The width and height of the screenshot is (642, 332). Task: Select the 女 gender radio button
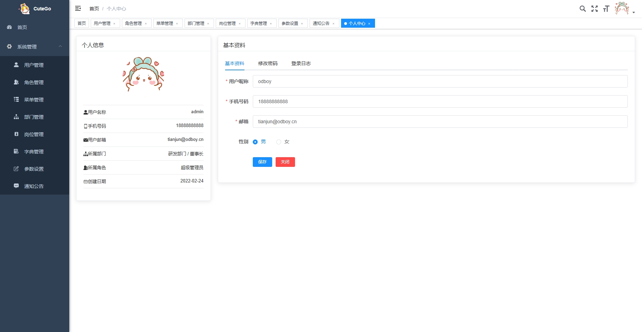pyautogui.click(x=279, y=142)
